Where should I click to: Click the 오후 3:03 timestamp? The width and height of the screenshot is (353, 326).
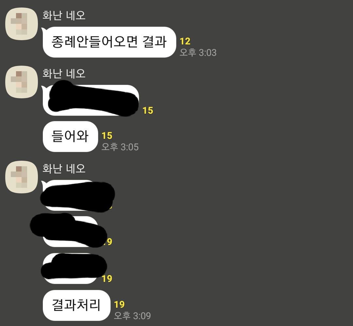click(x=198, y=52)
